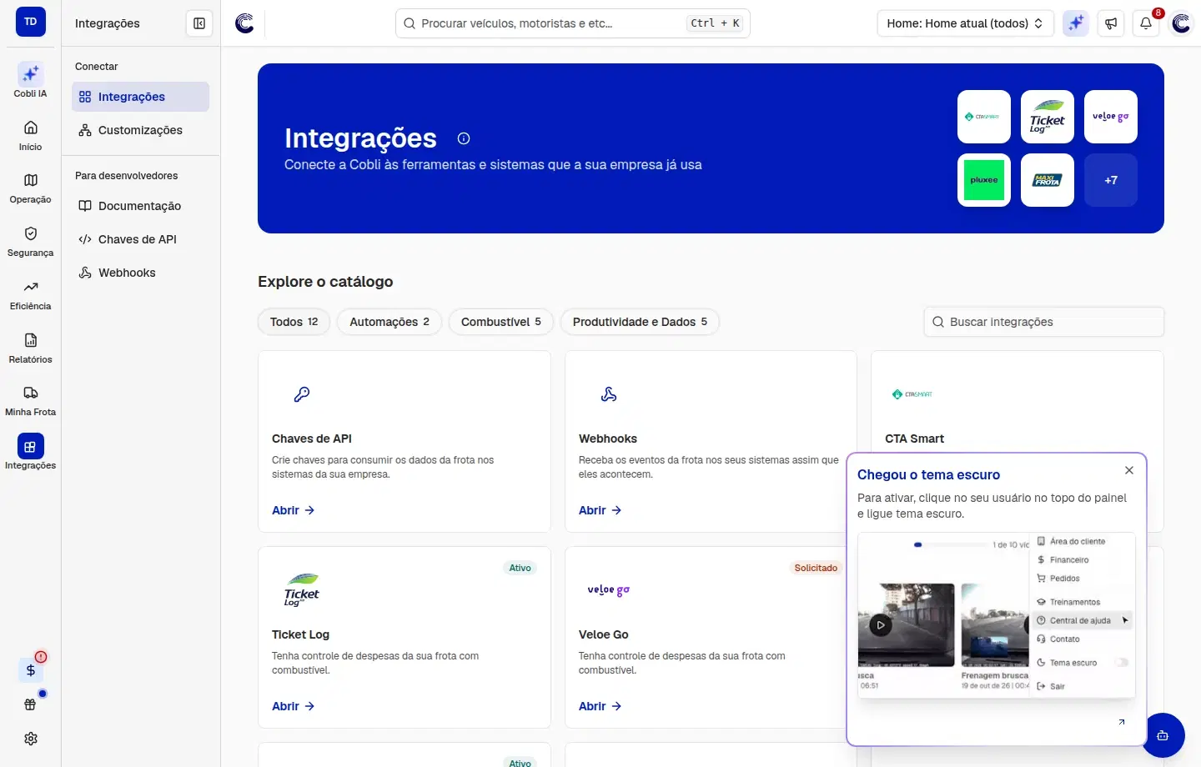Open the Segurança section
Viewport: 1201px width, 767px height.
coord(30,241)
